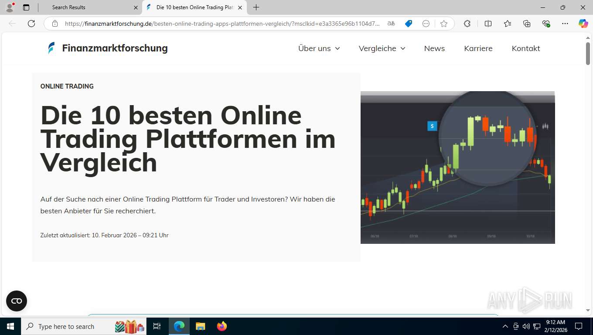Go back to the previous page
Image resolution: width=593 pixels, height=335 pixels.
click(x=12, y=24)
